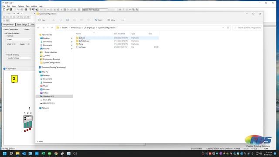Image resolution: width=279 pixels, height=157 pixels.
Task: Sort by Date modified column header
Action: (x=119, y=34)
